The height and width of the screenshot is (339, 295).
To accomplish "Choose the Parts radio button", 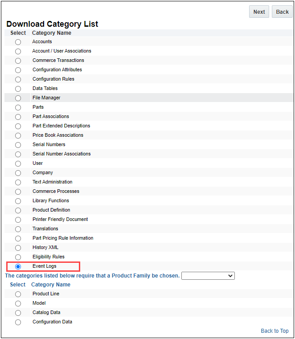I will 18,107.
